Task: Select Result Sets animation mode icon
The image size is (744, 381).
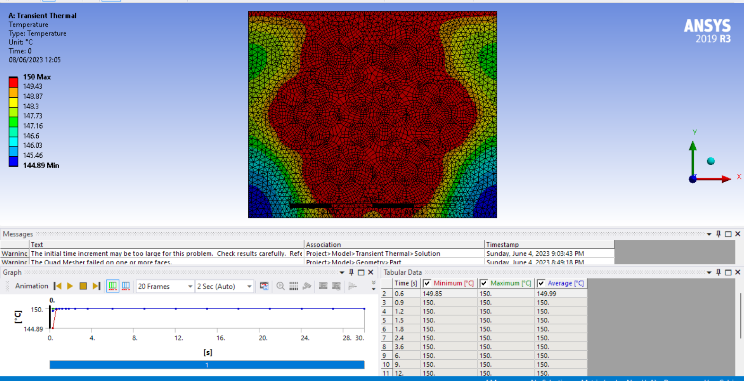Action: (x=126, y=286)
